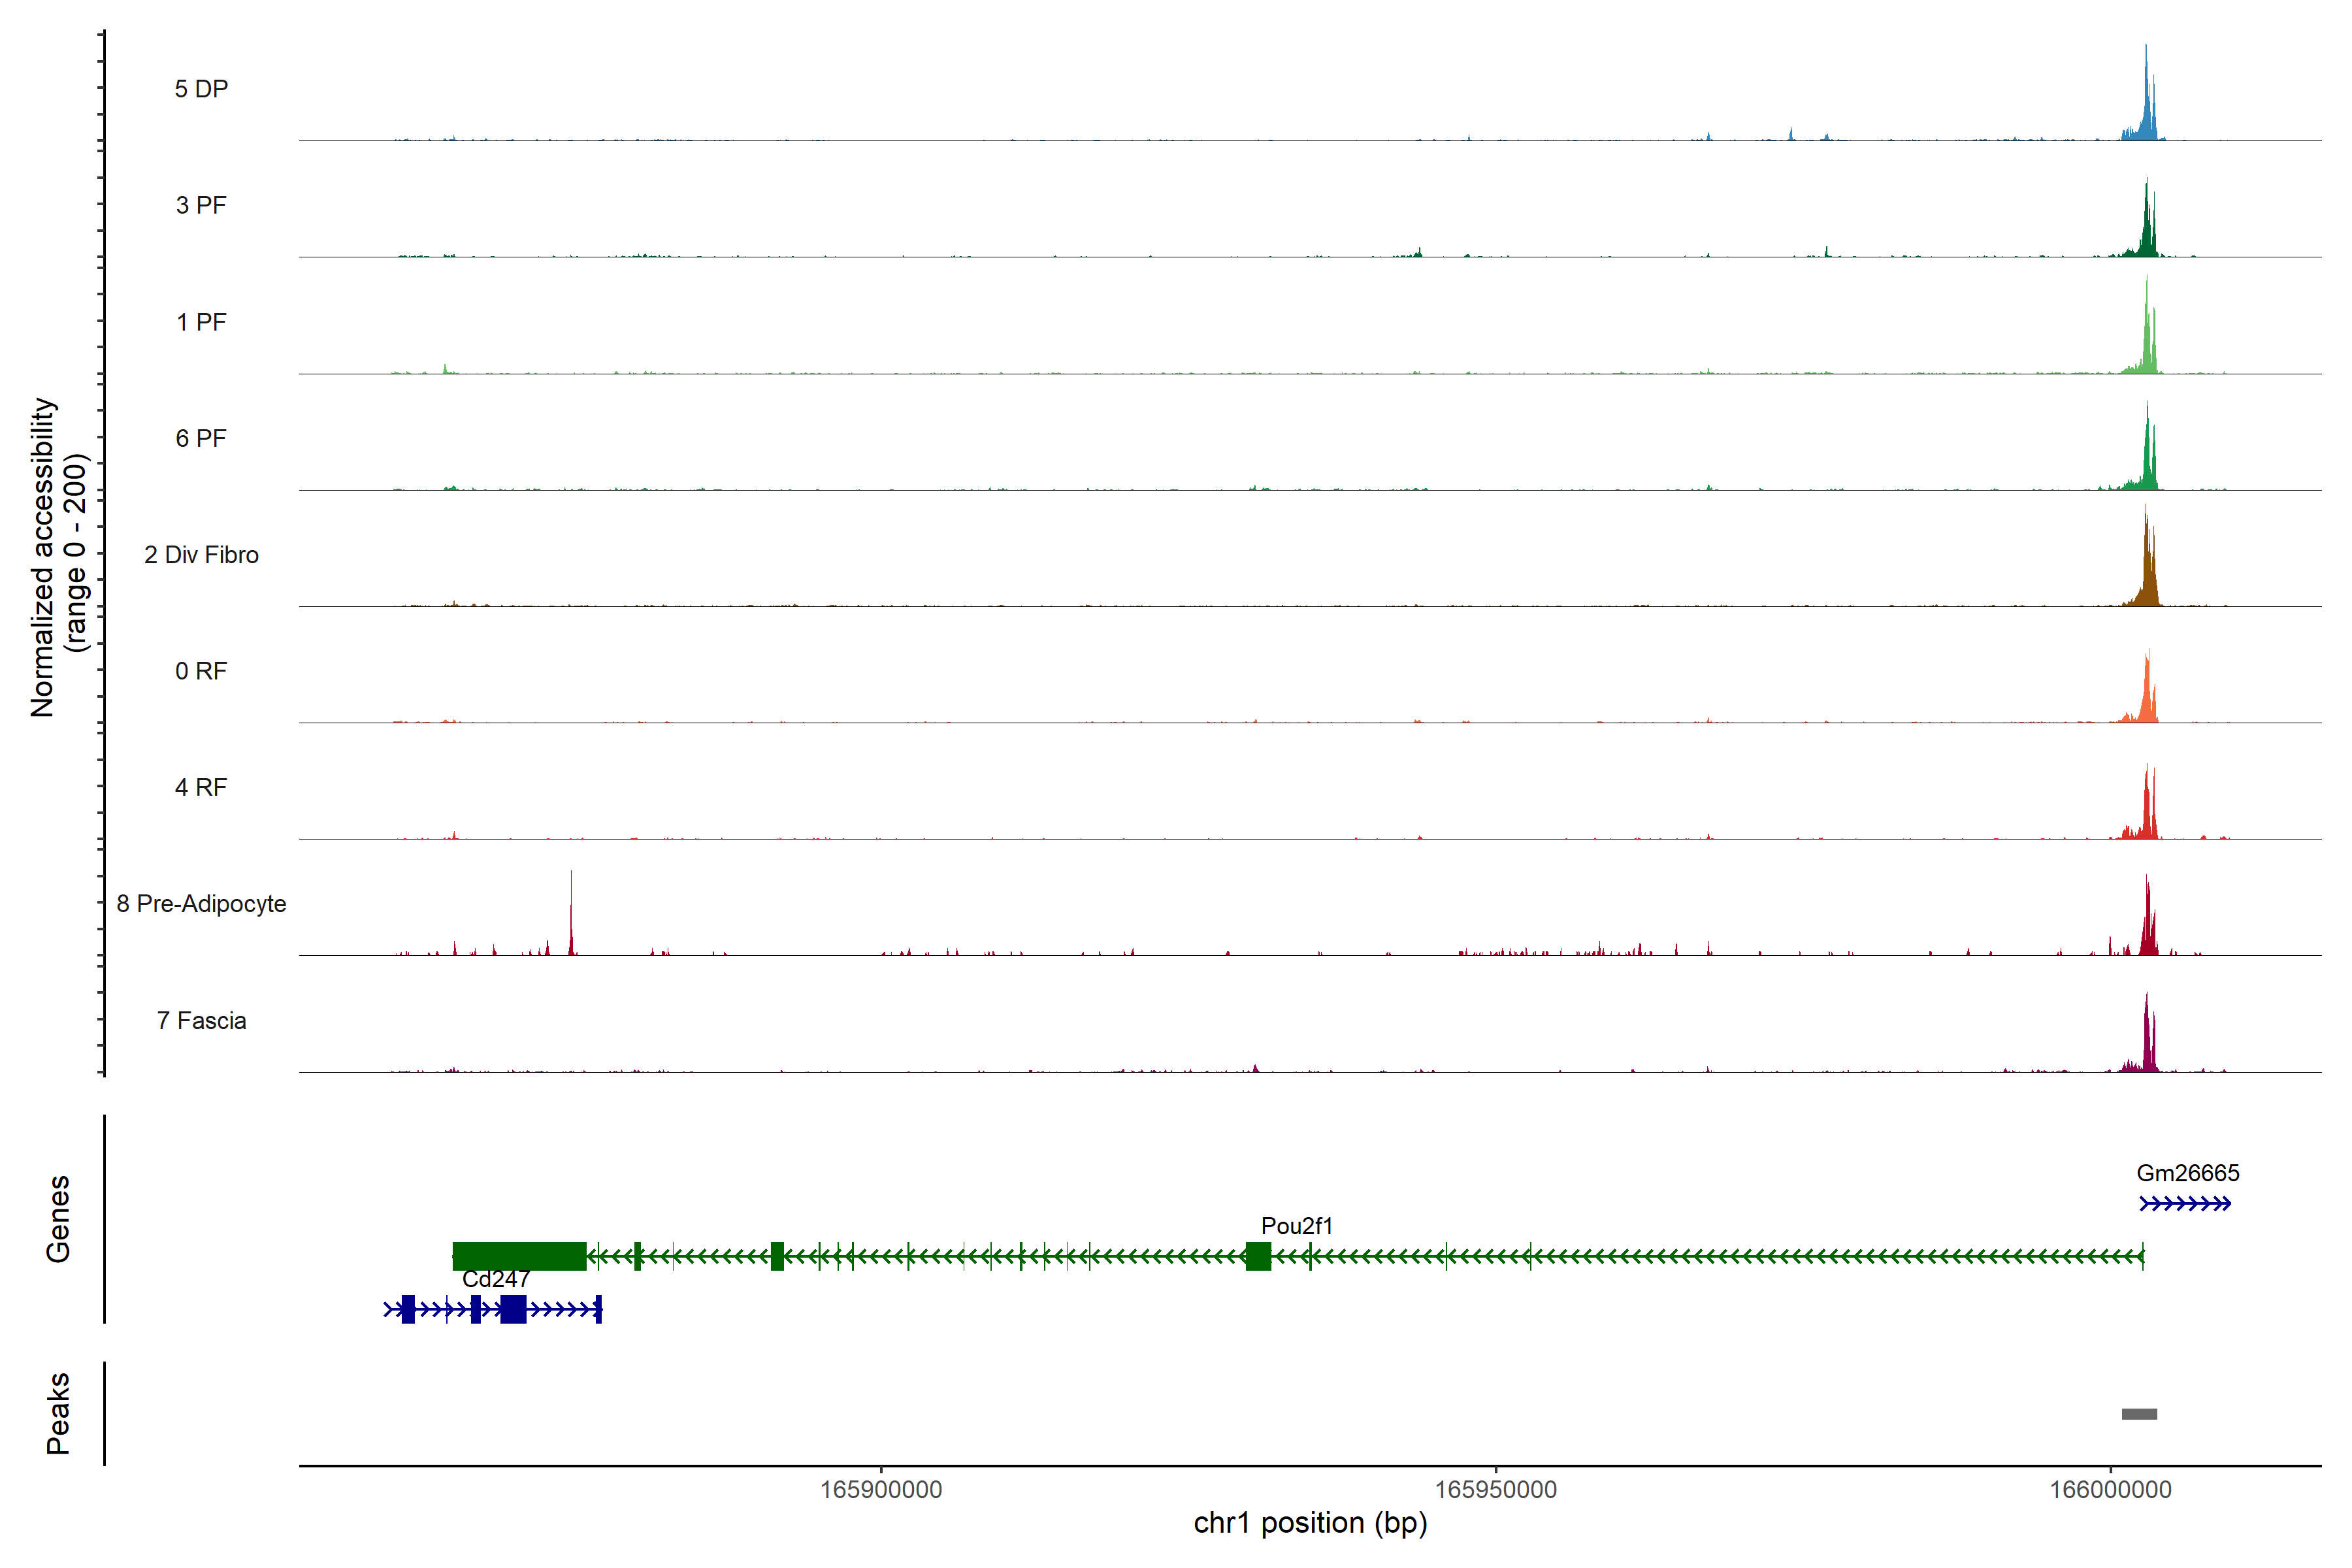The width and height of the screenshot is (2352, 1568).
Task: Click the Gm26665 gene label
Action: pos(2187,1173)
